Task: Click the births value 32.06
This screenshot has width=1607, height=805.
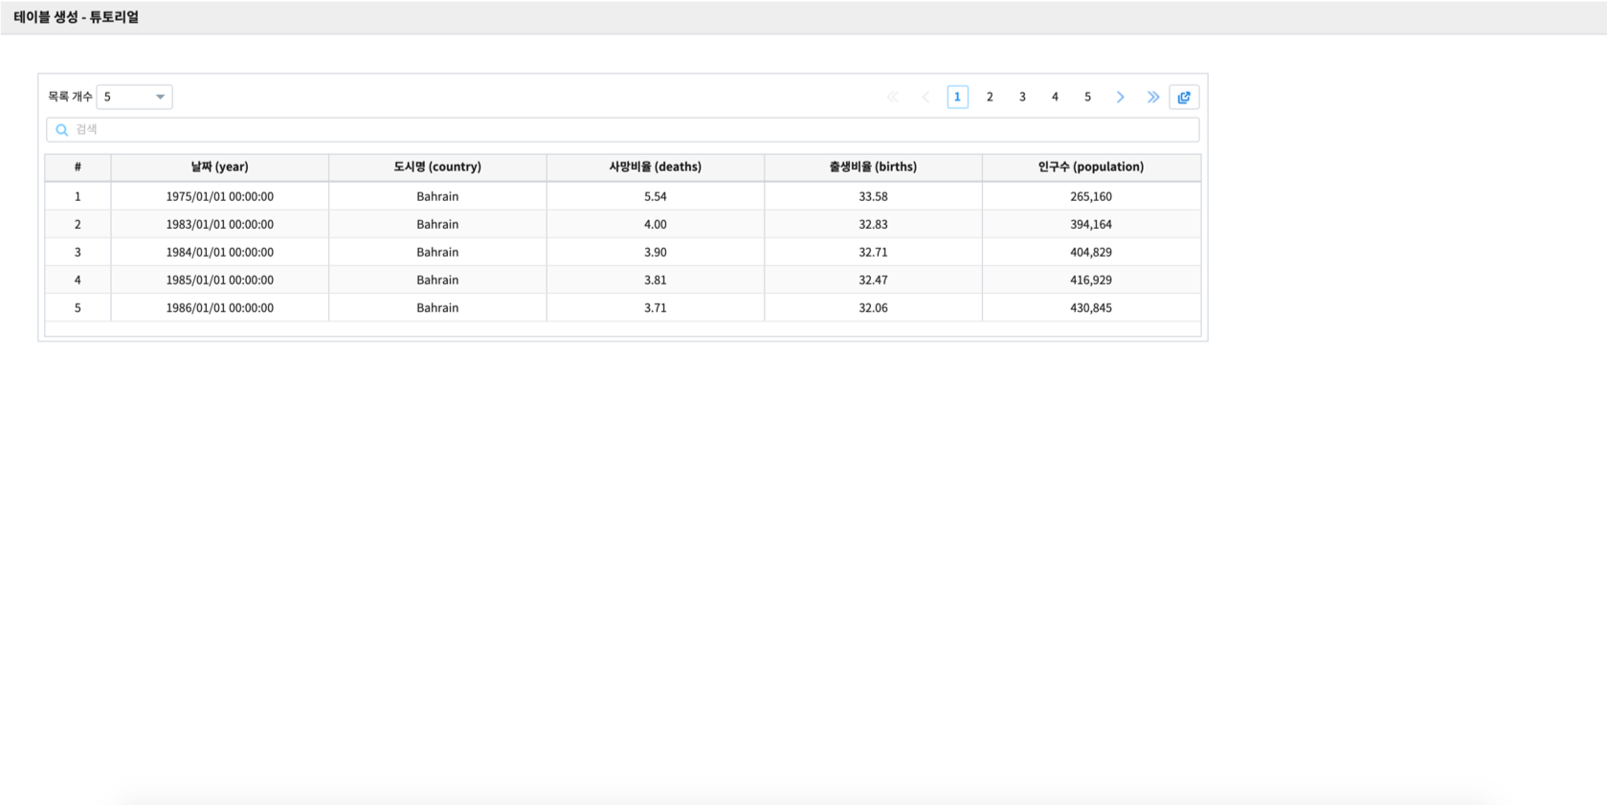Action: click(873, 307)
